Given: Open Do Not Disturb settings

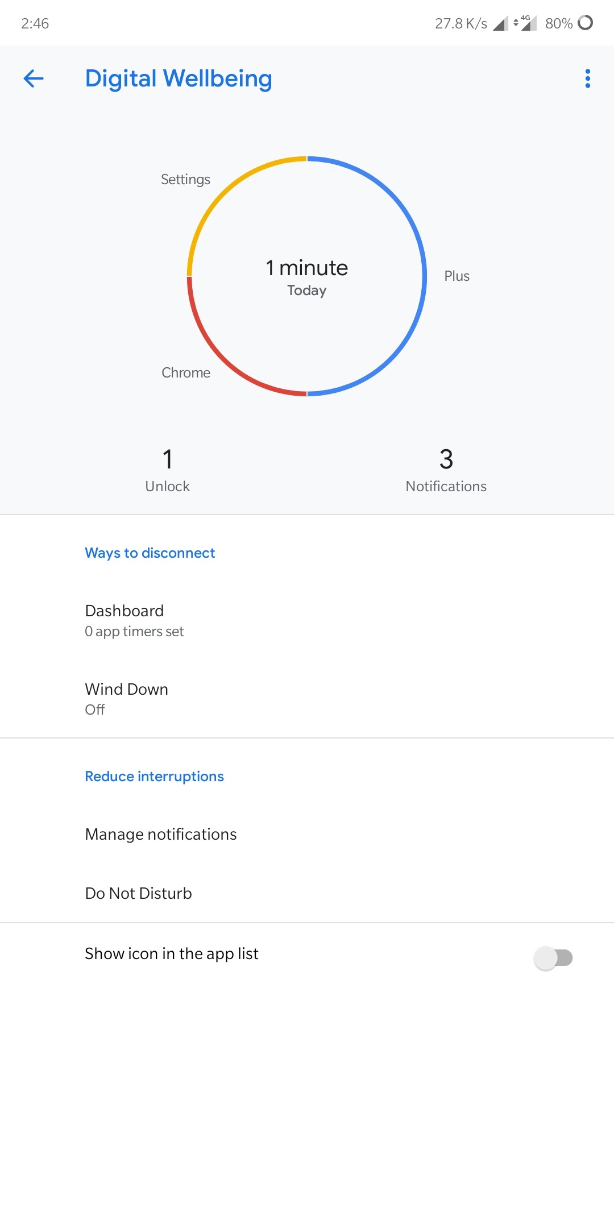Looking at the screenshot, I should (138, 893).
